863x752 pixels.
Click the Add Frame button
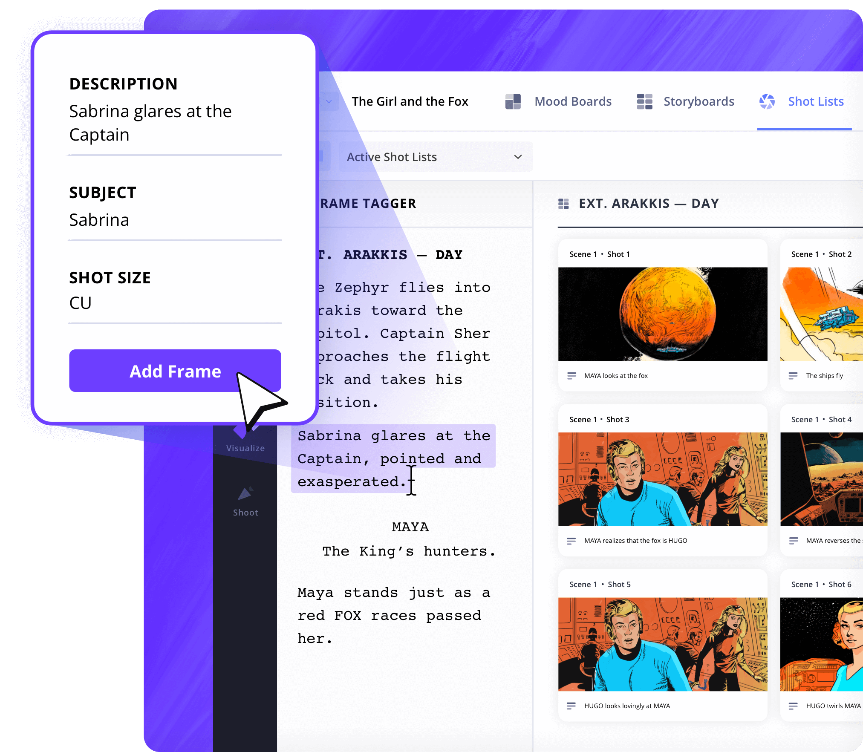pos(175,371)
